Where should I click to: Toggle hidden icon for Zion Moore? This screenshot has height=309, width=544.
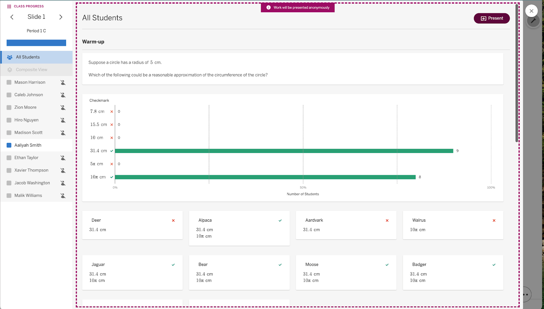pyautogui.click(x=63, y=108)
